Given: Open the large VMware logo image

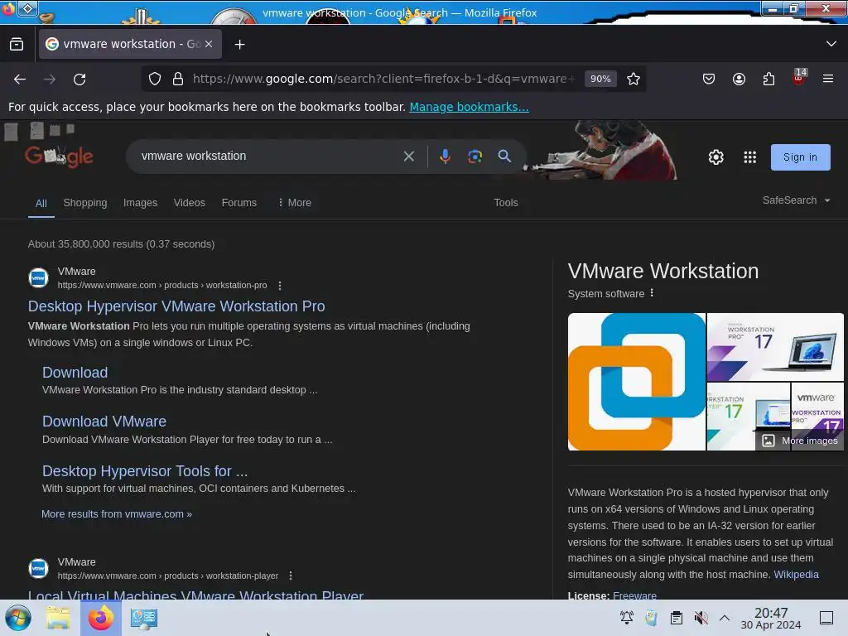Looking at the screenshot, I should (x=637, y=382).
